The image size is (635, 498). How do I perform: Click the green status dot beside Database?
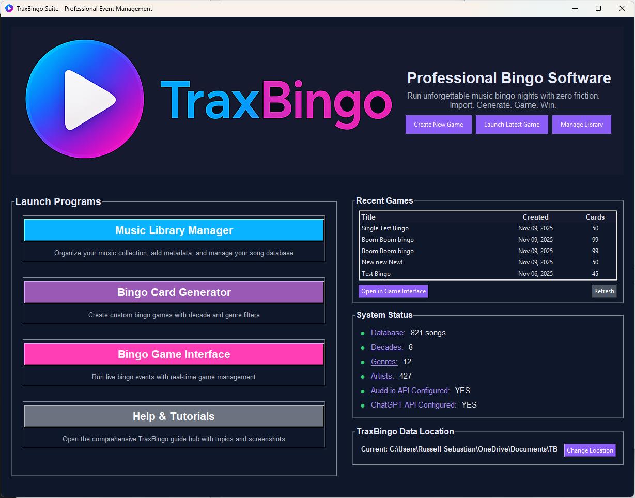point(363,333)
